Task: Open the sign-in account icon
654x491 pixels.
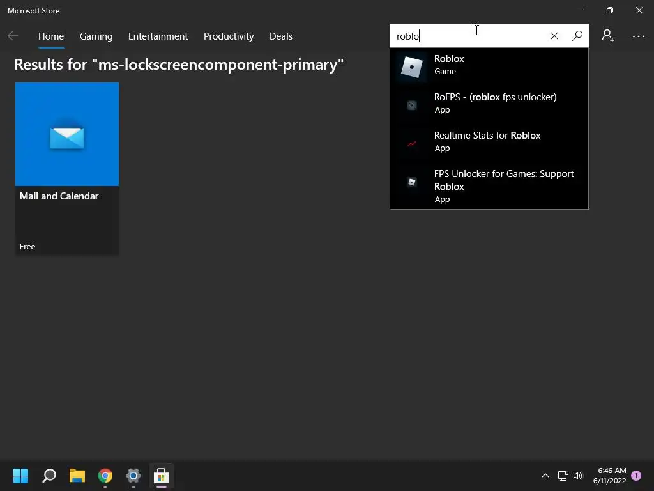Action: [x=608, y=36]
